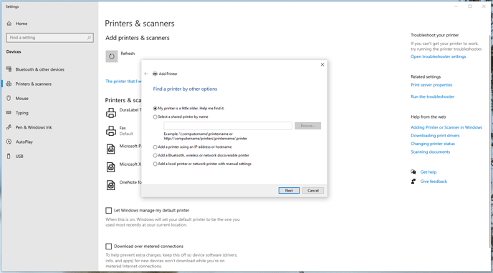This screenshot has height=273, width=493.
Task: Click the 'Refresh' label text
Action: pyautogui.click(x=128, y=54)
